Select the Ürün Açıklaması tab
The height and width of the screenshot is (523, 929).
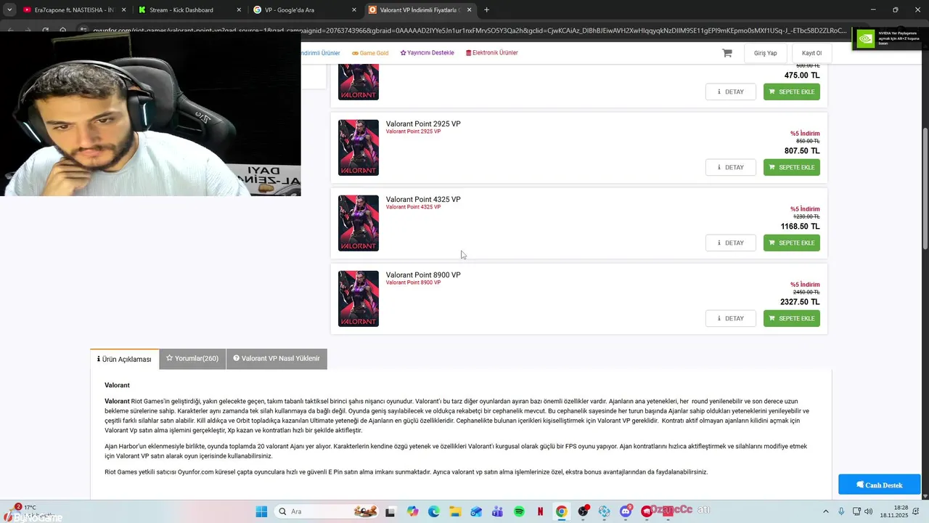click(x=125, y=359)
